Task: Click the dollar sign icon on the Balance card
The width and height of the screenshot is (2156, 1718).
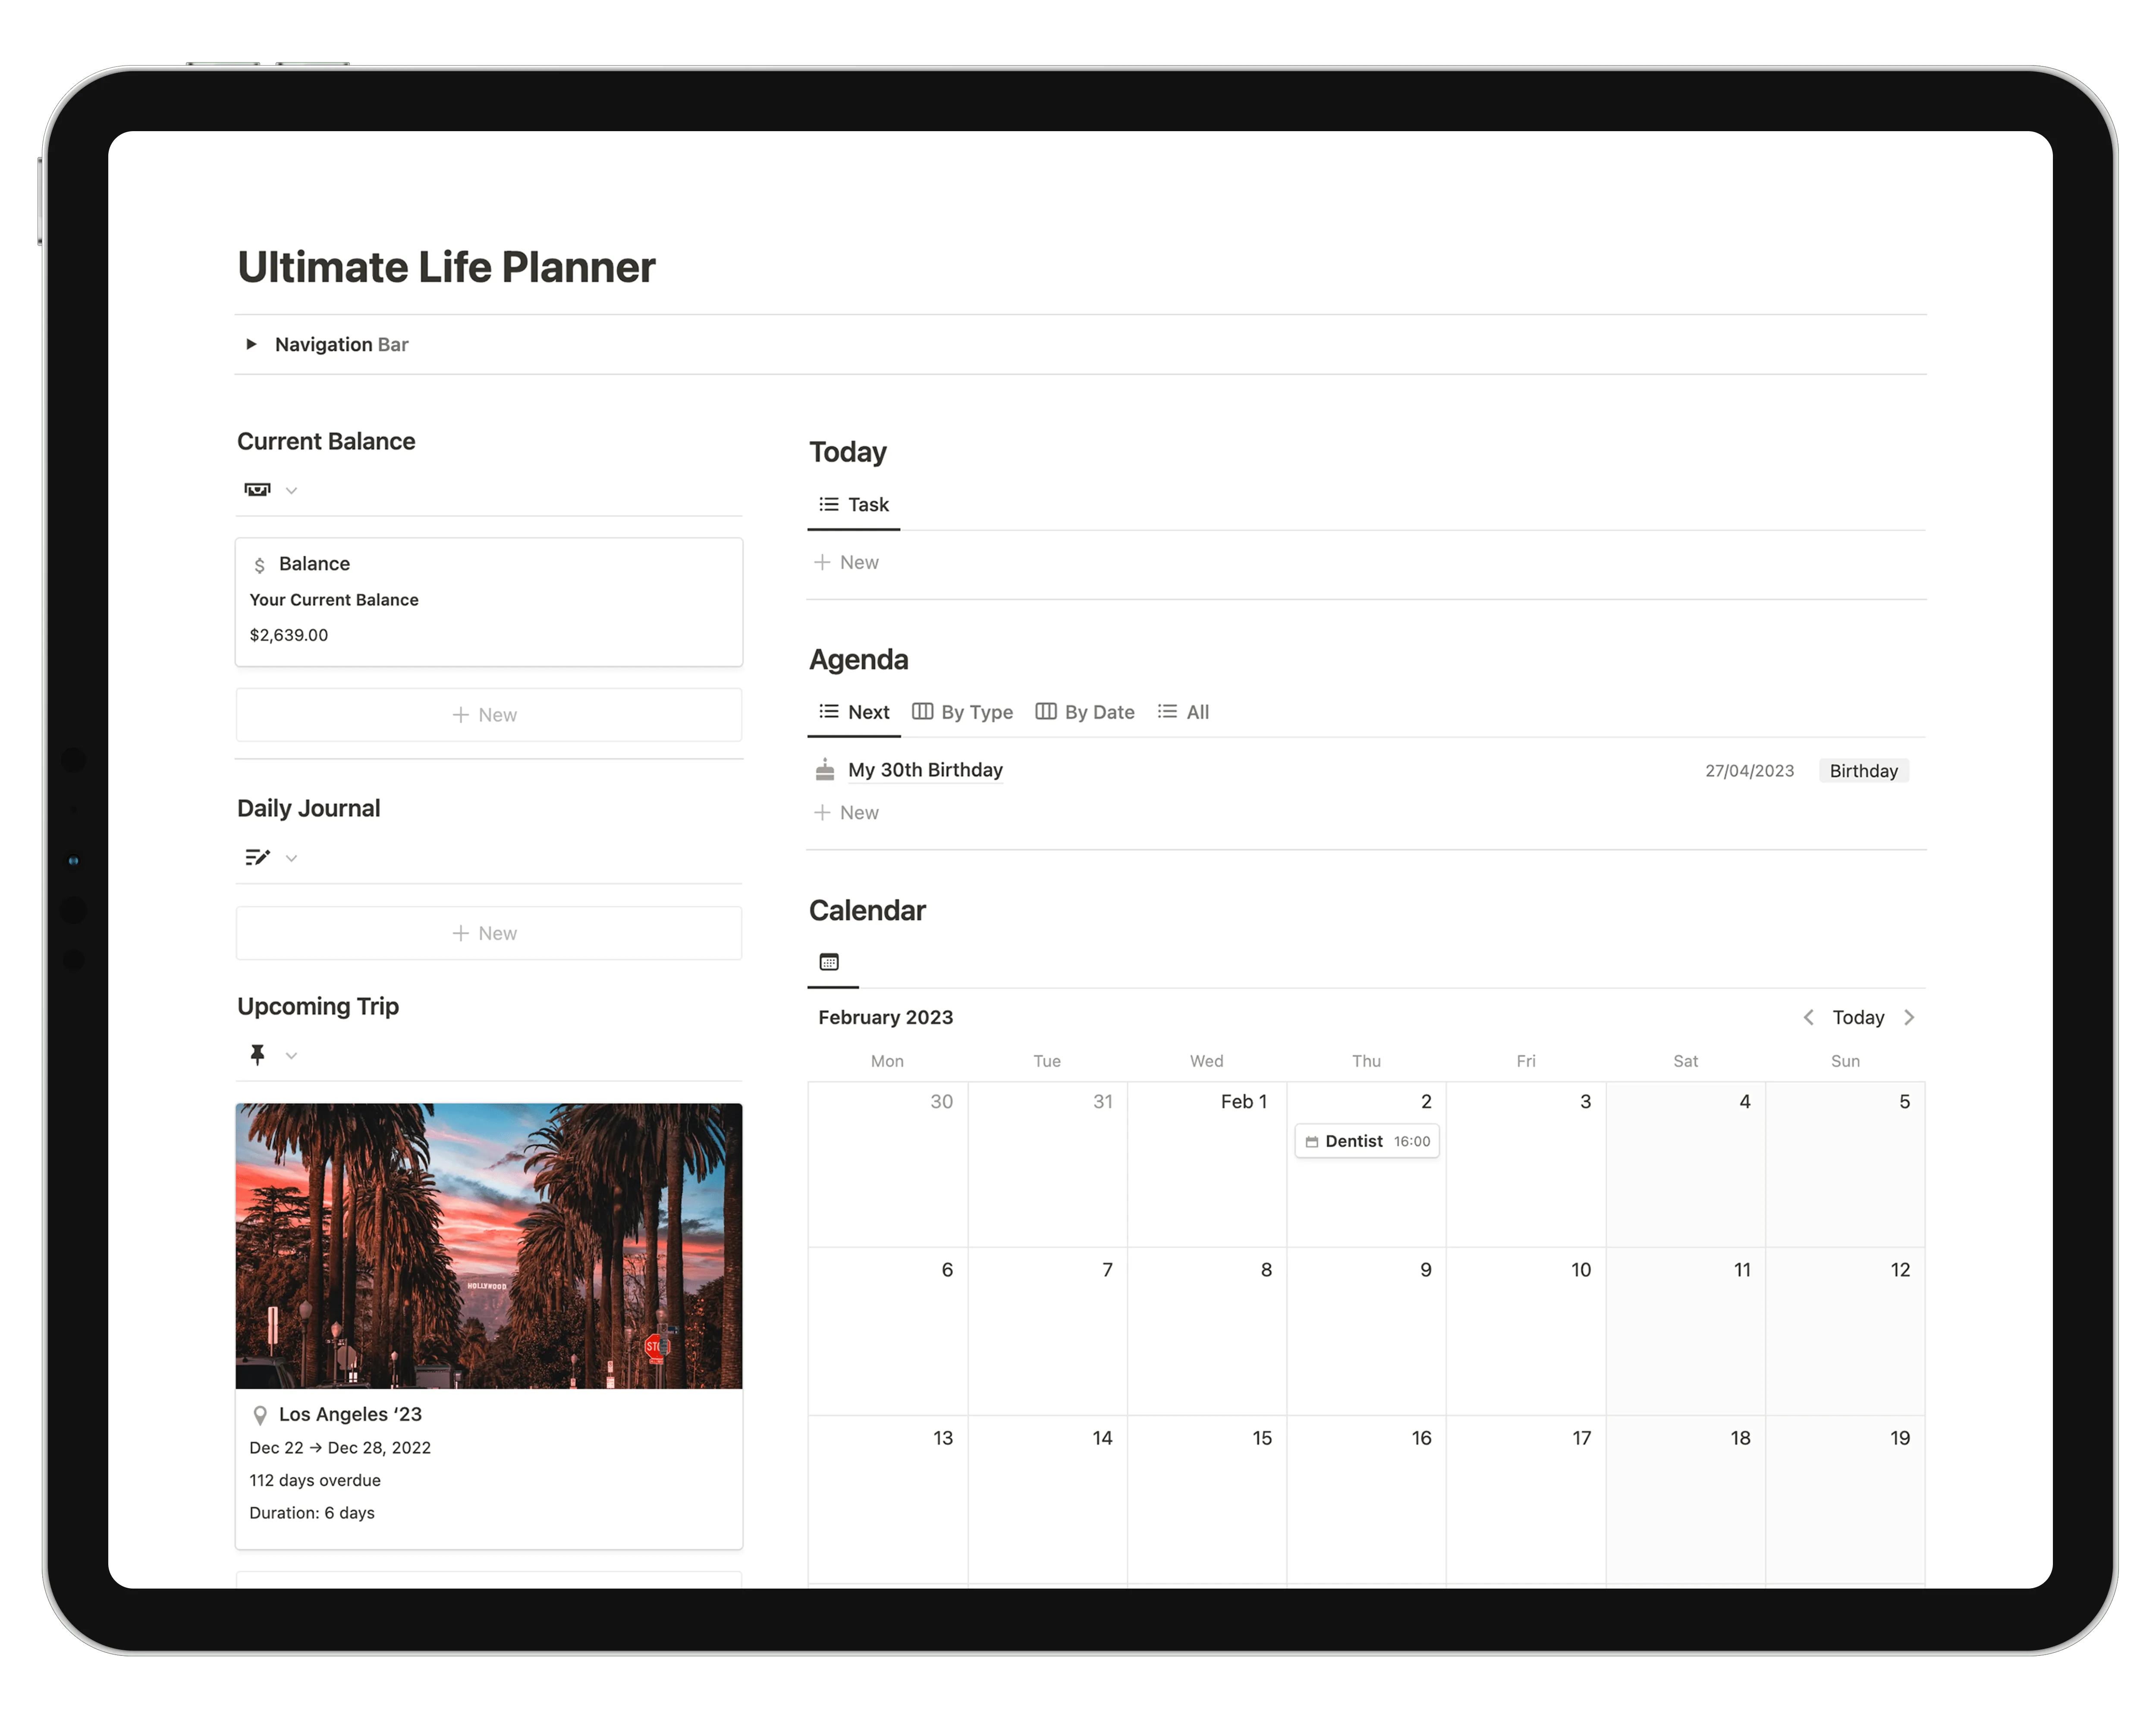Action: [261, 564]
